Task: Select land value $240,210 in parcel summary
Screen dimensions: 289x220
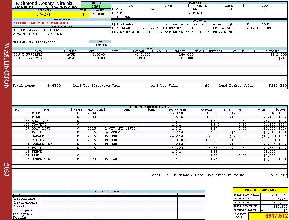Action: 279,203
